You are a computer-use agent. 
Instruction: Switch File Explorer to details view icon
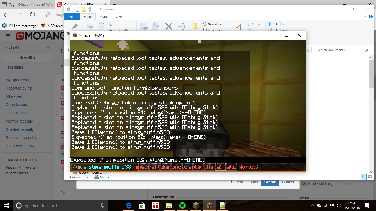364,177
